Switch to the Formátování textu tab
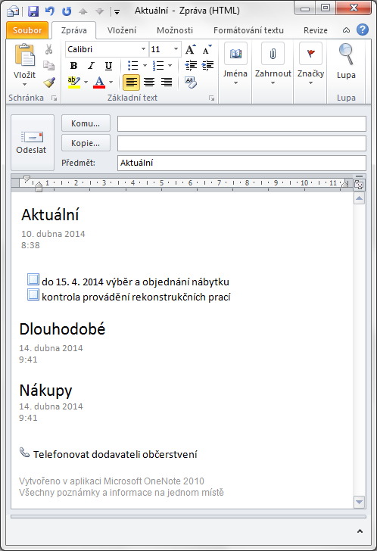Screen dimensions: 377x551 (248, 30)
